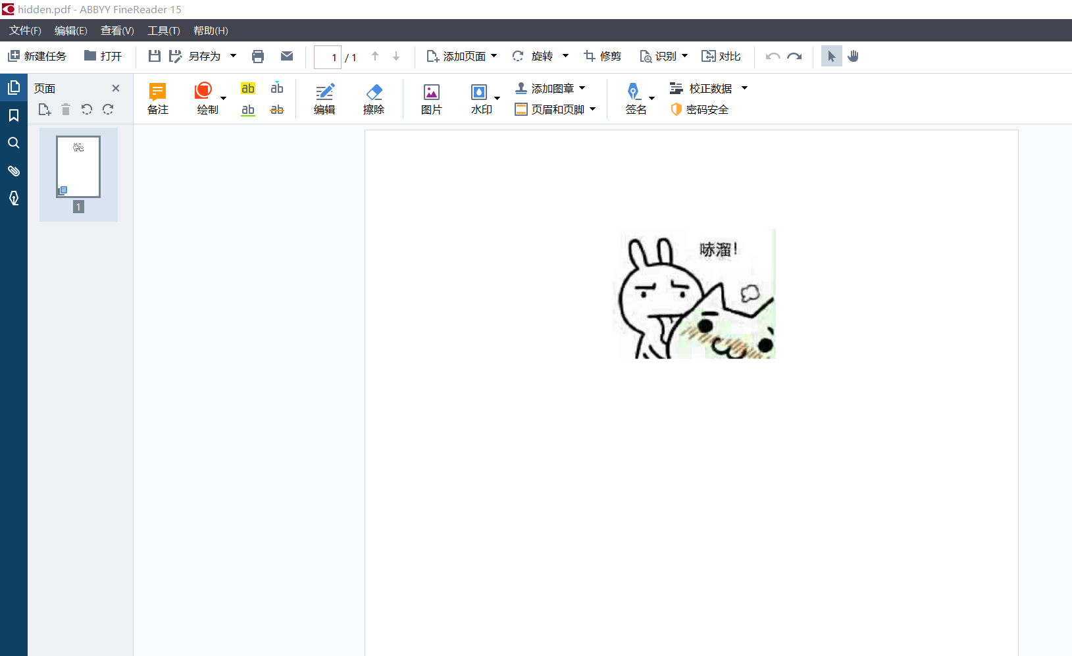
Task: Open the Add Note tool
Action: pyautogui.click(x=158, y=99)
